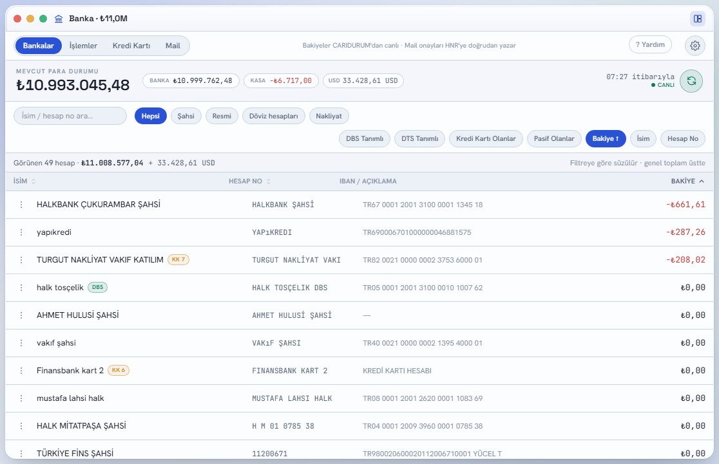The width and height of the screenshot is (719, 464).
Task: Click the bank building icon in title bar
Action: point(58,19)
